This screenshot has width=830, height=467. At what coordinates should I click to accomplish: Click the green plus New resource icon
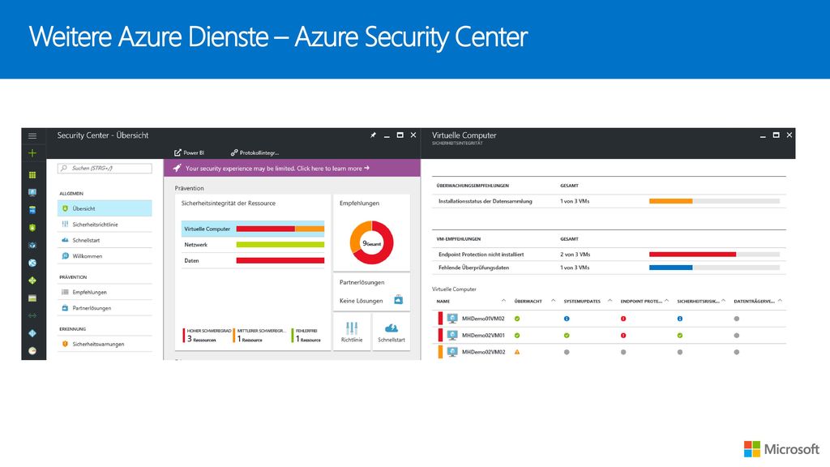pyautogui.click(x=32, y=153)
